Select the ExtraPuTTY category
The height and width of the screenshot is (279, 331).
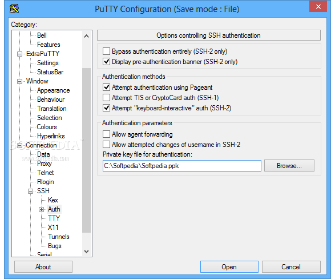click(43, 54)
